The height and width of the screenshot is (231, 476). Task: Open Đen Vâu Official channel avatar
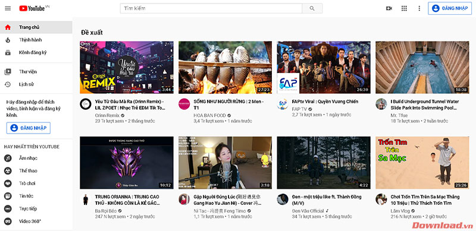pyautogui.click(x=282, y=199)
